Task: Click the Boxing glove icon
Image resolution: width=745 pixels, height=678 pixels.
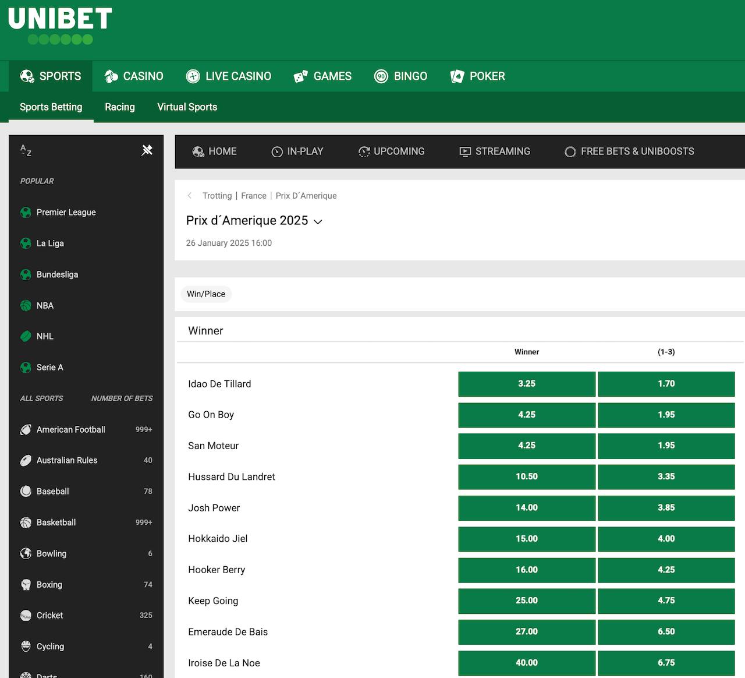Action: [x=26, y=585]
